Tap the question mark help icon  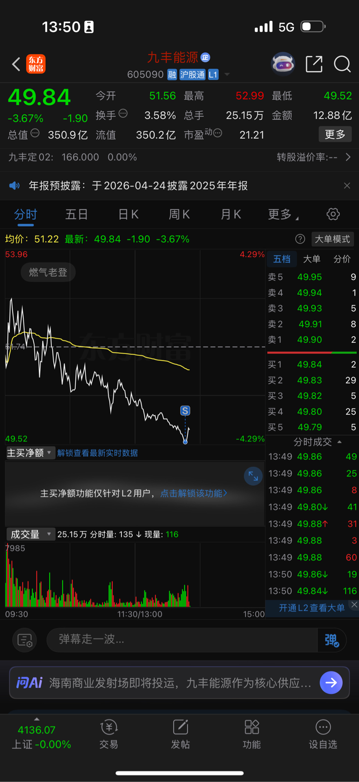pos(300,239)
